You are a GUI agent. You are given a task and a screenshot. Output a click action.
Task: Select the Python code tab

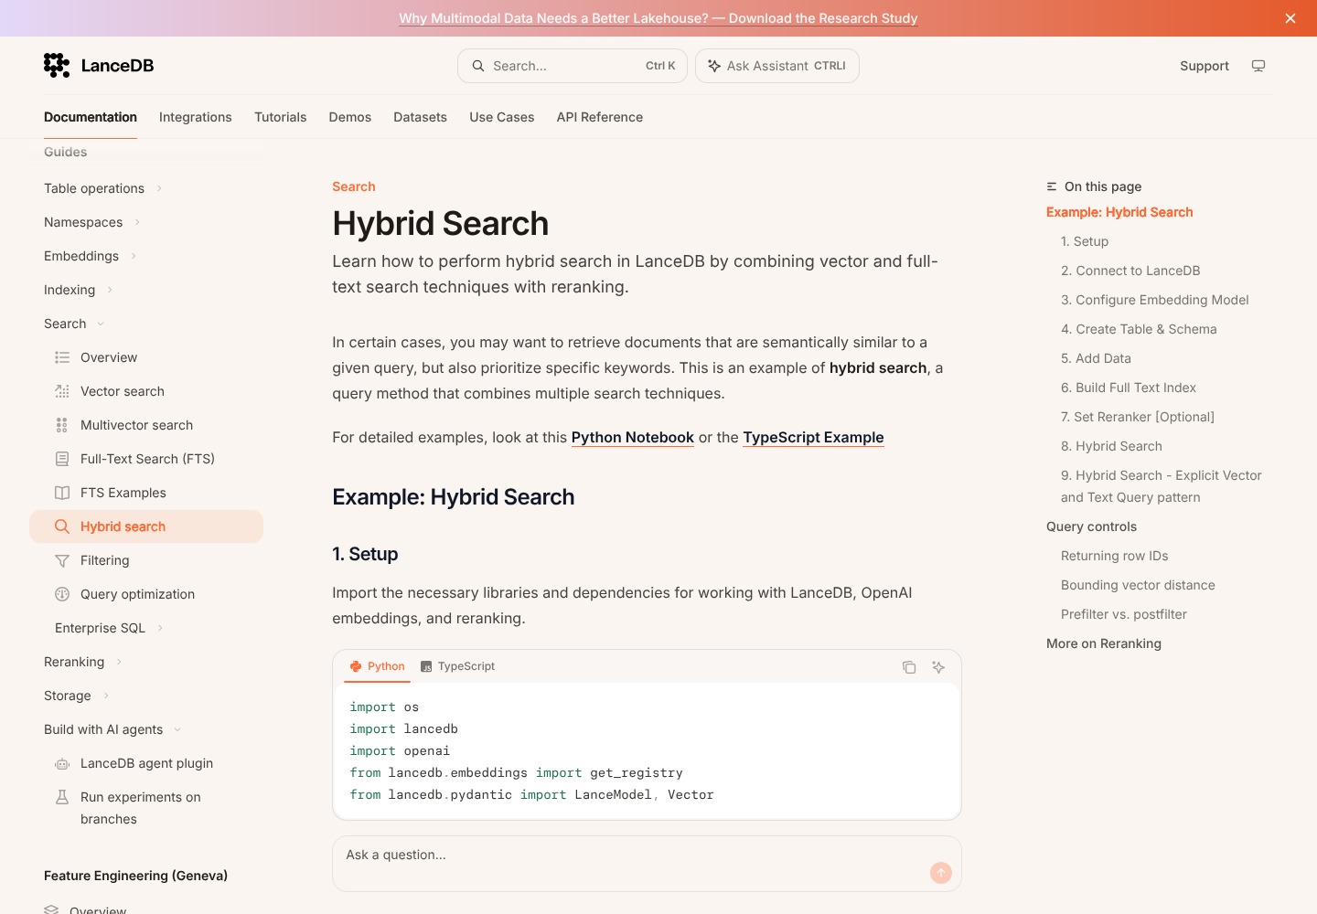(378, 666)
